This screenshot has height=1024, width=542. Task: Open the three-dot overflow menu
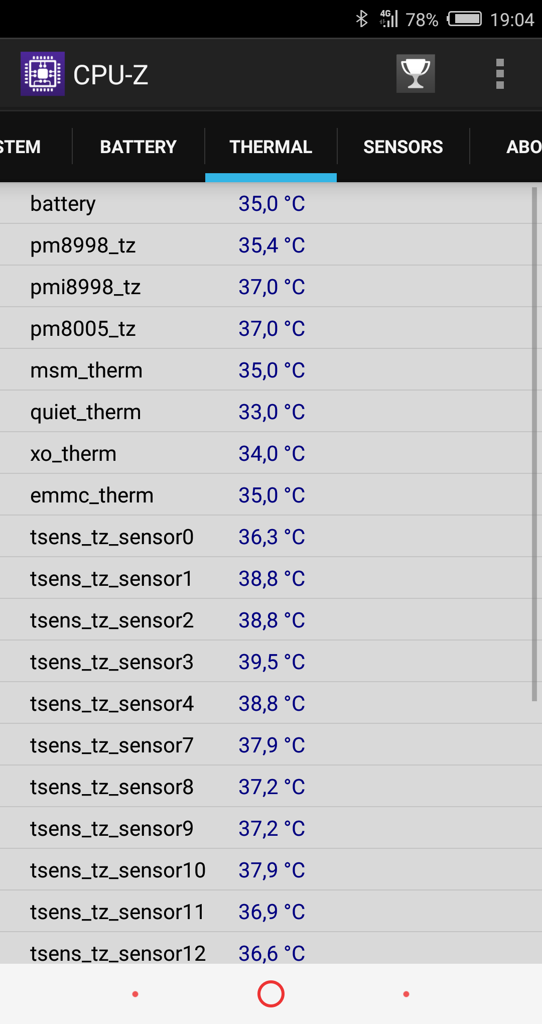(500, 74)
